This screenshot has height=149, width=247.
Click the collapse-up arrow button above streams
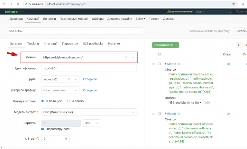(238, 45)
